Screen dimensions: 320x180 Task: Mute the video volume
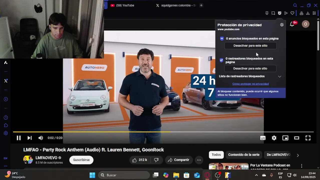coord(41,138)
